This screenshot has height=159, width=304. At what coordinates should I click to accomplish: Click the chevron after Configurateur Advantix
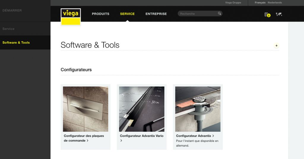213,136
